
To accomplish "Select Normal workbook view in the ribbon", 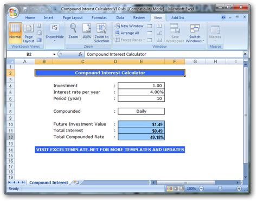I will (x=15, y=33).
